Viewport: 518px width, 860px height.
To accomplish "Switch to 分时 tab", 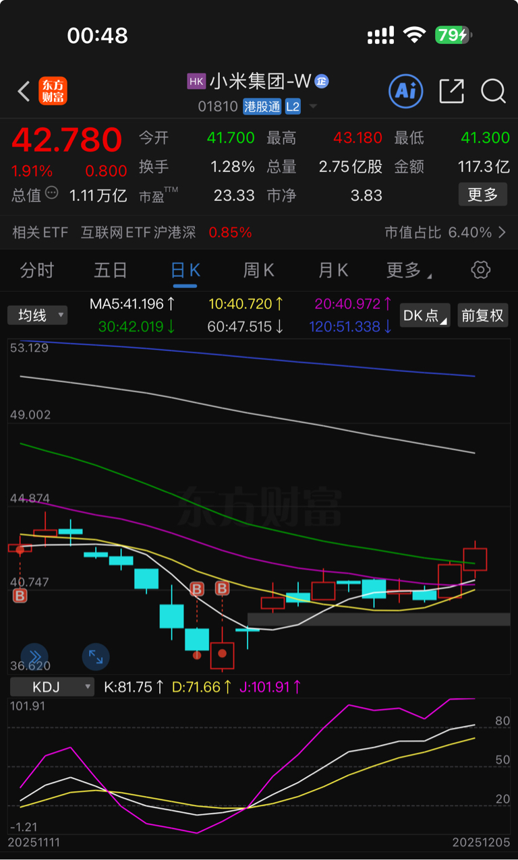I will point(37,270).
